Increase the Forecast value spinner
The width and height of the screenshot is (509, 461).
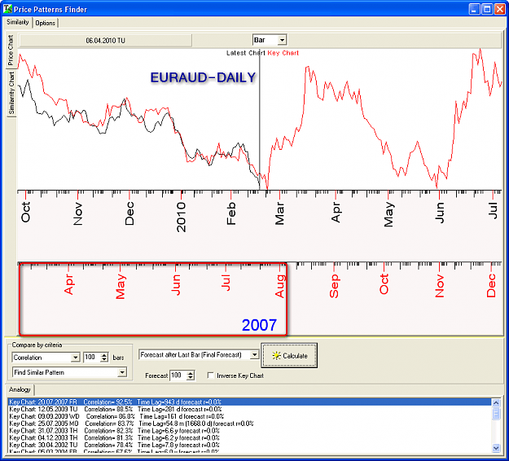(x=191, y=373)
